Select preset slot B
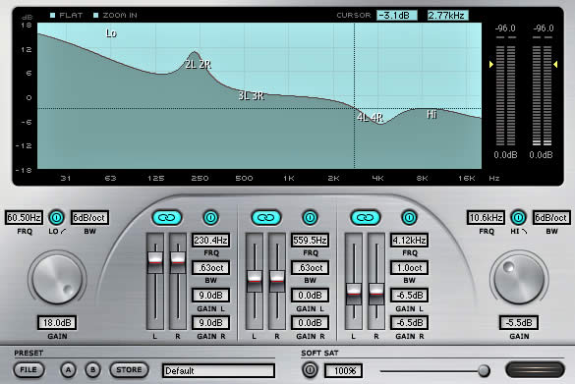 (x=92, y=370)
